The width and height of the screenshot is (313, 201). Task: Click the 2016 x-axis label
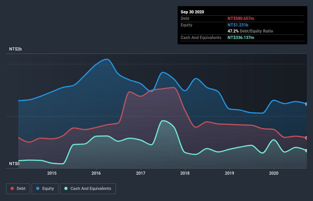[x=96, y=173]
